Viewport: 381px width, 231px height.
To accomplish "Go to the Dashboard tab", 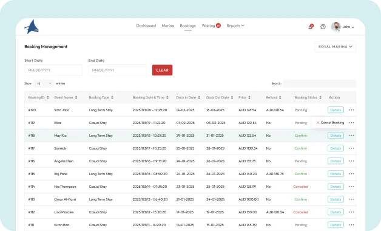I will 146,26.
